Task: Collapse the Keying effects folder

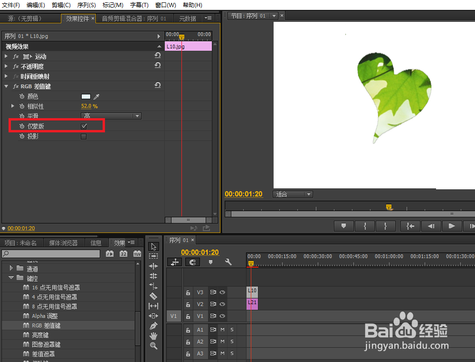Action: tap(11, 278)
